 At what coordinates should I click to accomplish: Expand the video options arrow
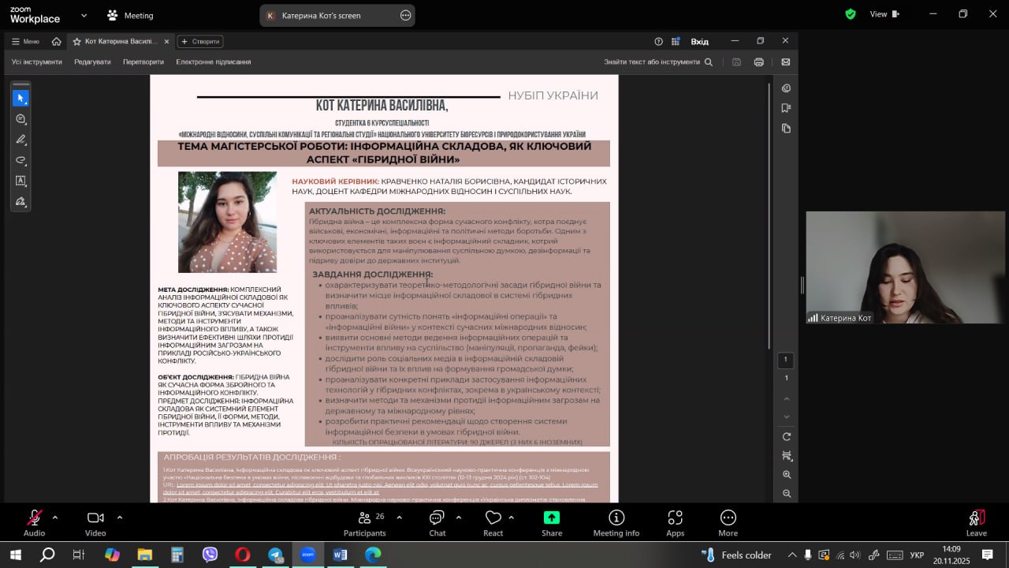pyautogui.click(x=120, y=518)
